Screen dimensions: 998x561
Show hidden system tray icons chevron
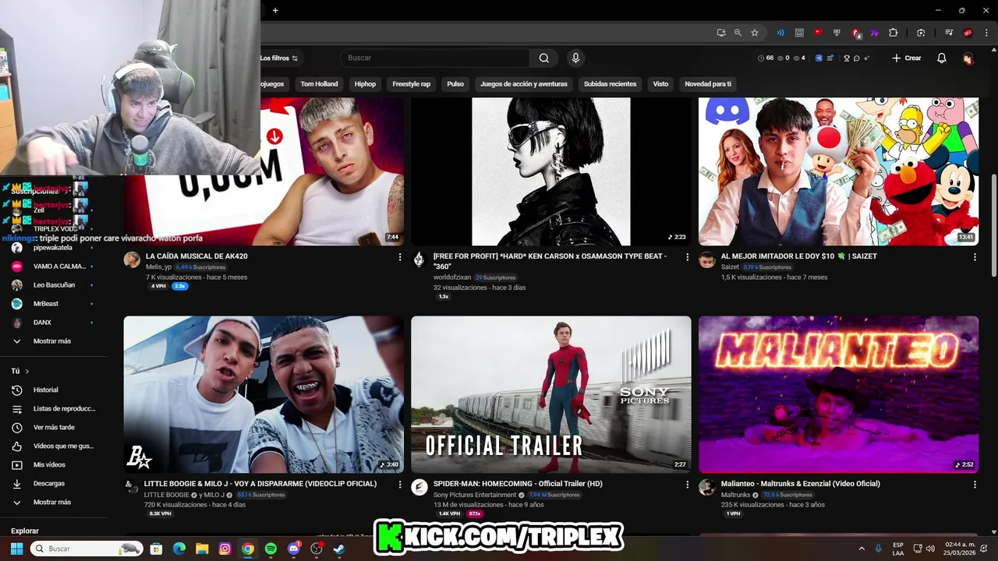pos(862,549)
